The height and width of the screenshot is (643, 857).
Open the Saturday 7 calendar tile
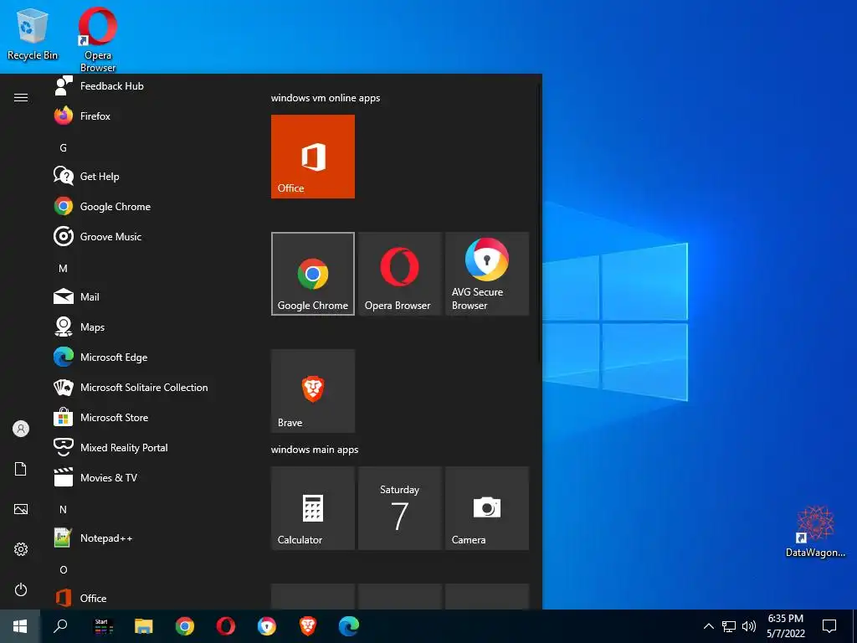coord(399,508)
